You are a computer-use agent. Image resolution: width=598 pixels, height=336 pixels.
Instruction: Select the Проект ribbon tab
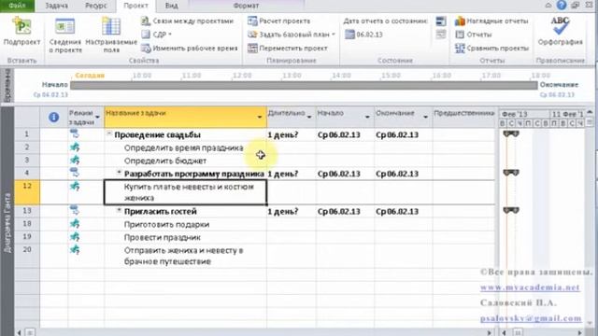tap(135, 6)
